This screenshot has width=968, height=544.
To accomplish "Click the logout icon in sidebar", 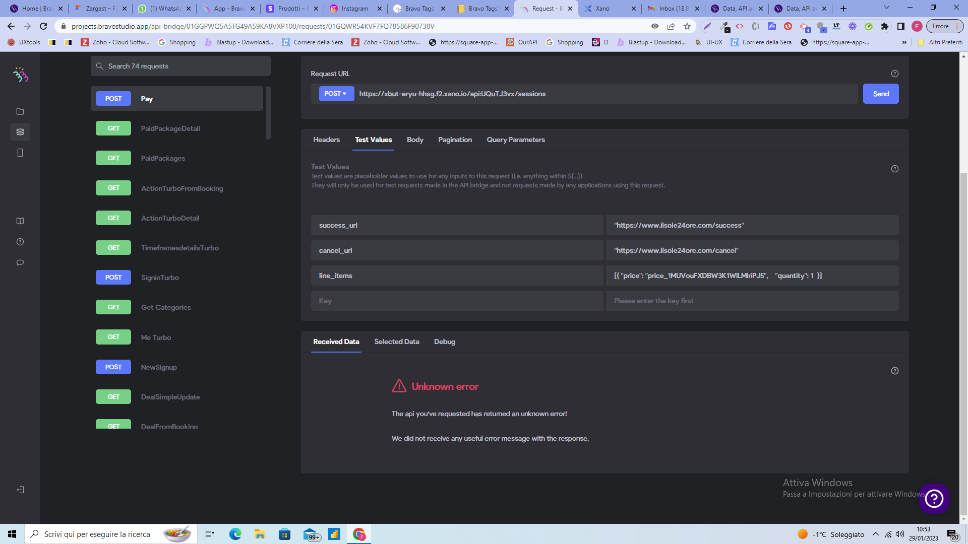I will [20, 490].
